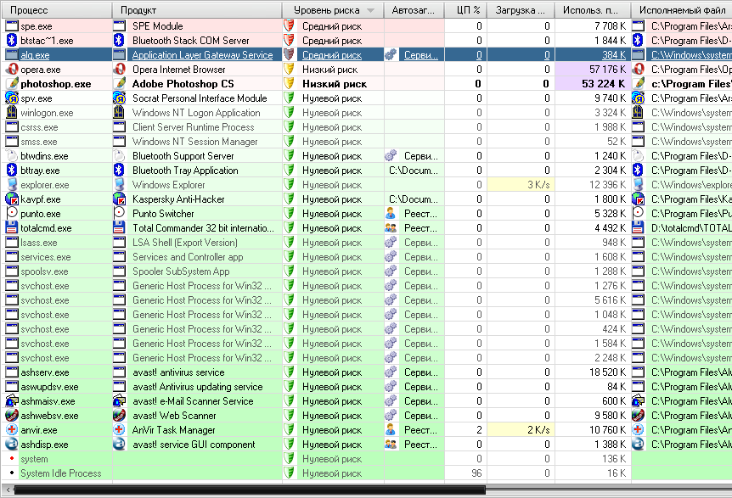Viewport: 732px width, 498px height.
Task: Click the winlogon.exe process icon
Action: (x=11, y=113)
